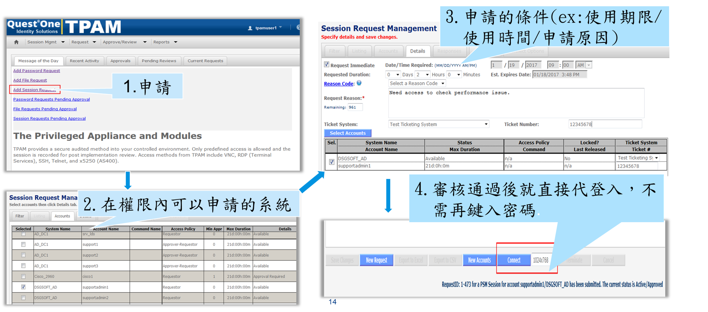Open the AM/PM selector

click(583, 65)
